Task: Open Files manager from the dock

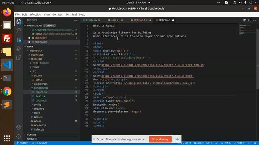Action: point(7,25)
